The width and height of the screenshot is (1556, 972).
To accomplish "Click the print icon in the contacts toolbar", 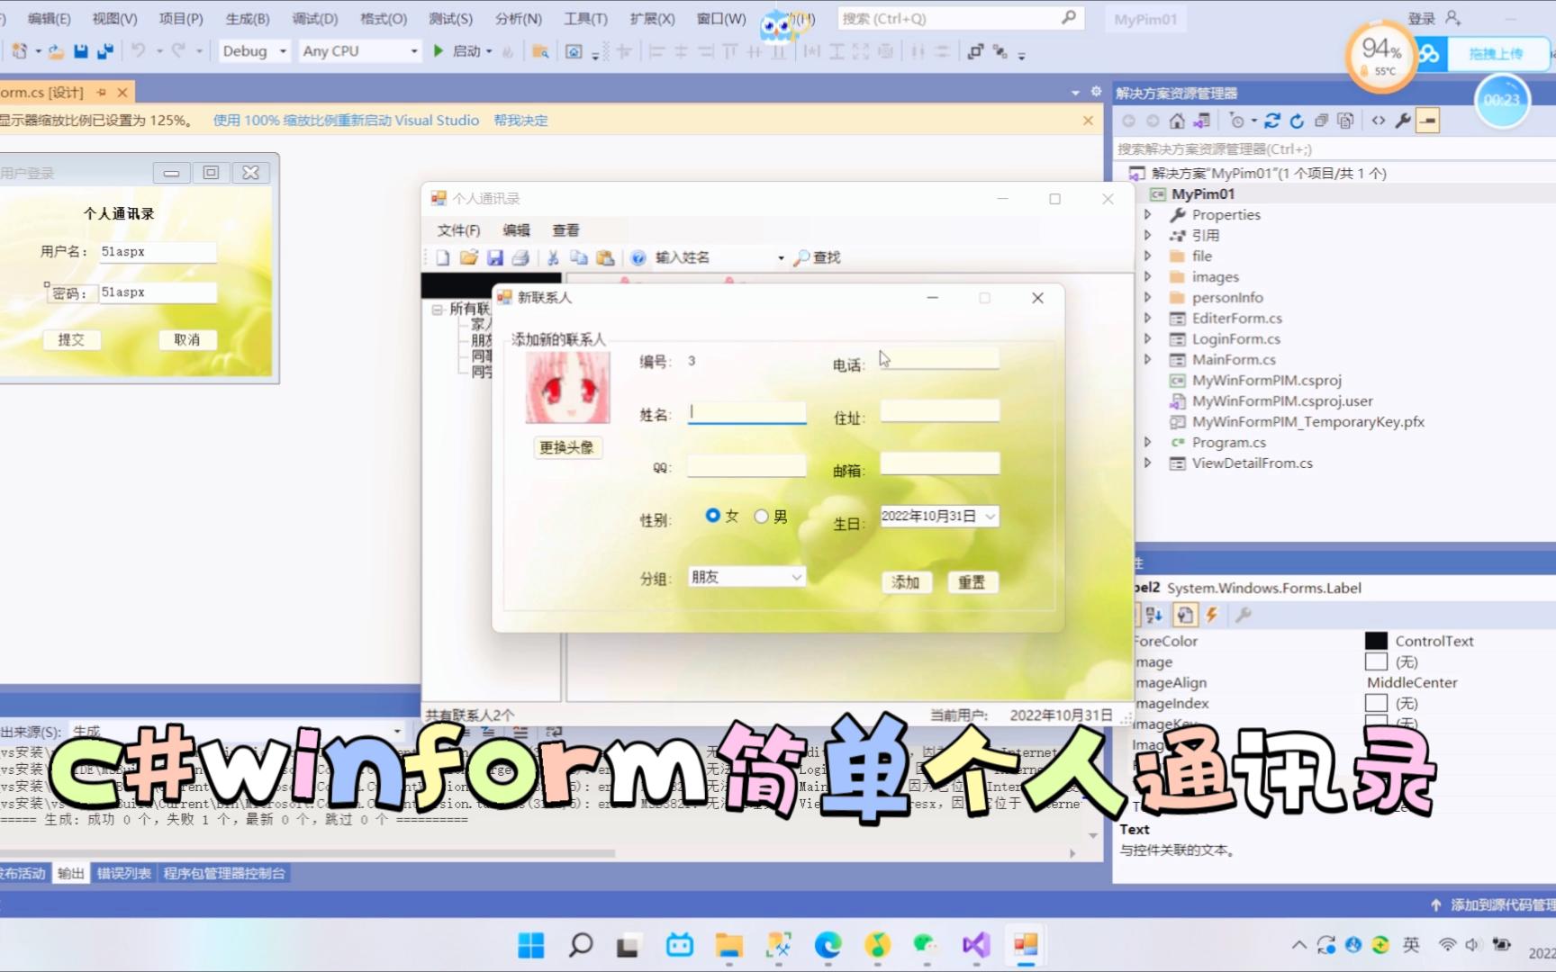I will pyautogui.click(x=521, y=257).
